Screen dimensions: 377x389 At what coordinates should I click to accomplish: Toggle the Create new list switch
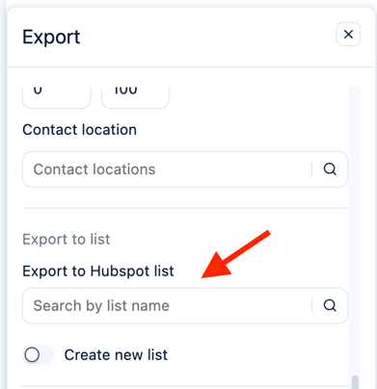[x=38, y=354]
